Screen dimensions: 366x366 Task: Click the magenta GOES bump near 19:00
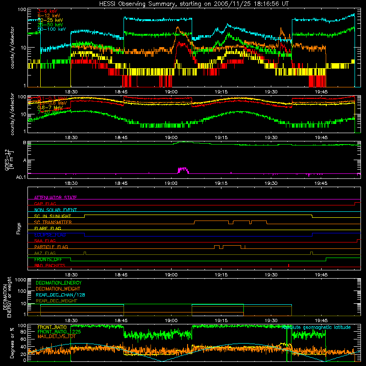coord(183,170)
